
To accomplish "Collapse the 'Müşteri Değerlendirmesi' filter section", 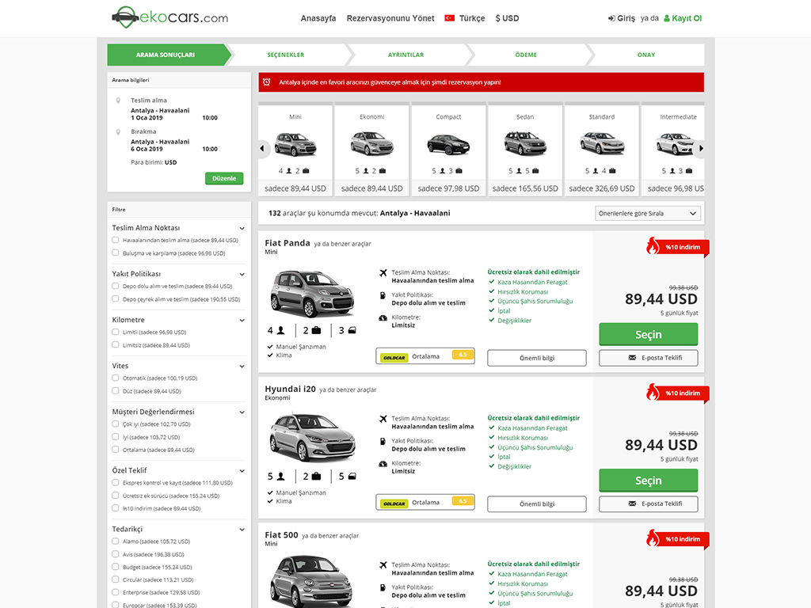I will coord(242,412).
